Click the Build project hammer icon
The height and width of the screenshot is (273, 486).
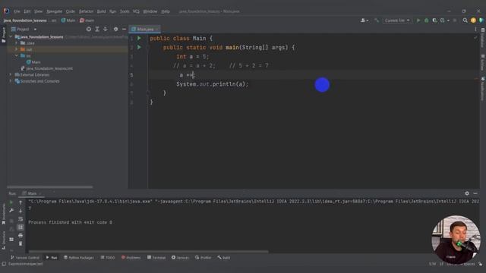point(377,20)
